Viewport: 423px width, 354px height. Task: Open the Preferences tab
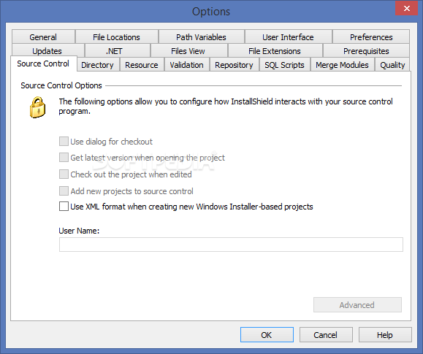click(371, 37)
